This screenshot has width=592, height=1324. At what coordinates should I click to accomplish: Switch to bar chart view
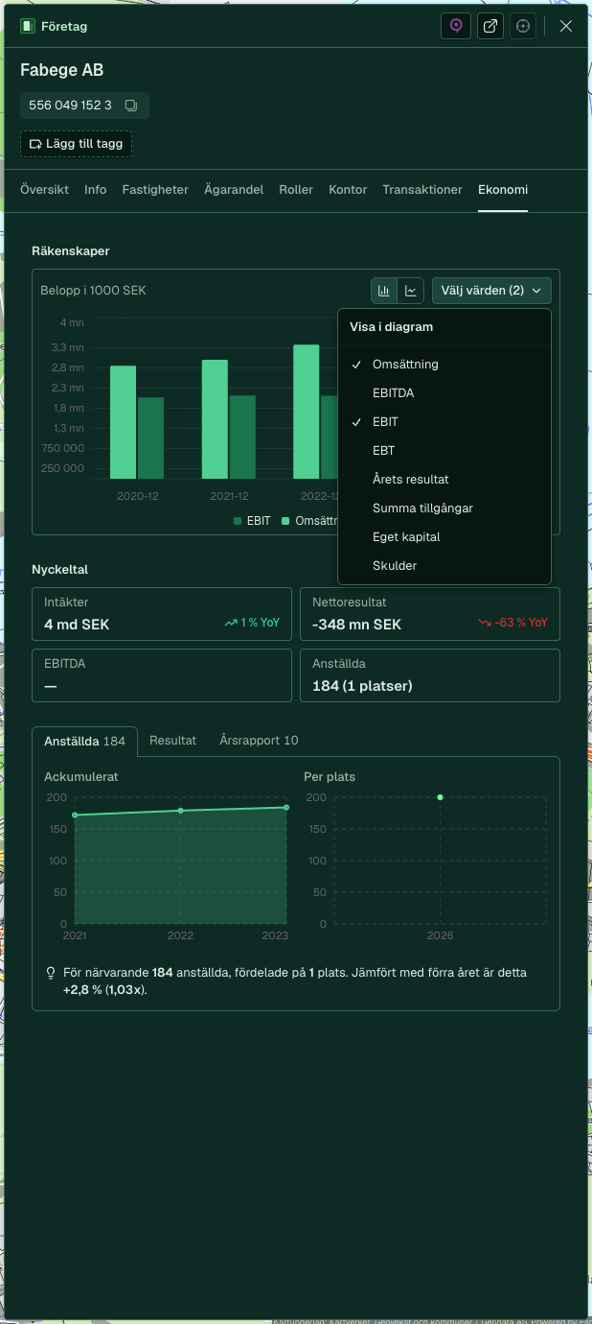point(384,290)
